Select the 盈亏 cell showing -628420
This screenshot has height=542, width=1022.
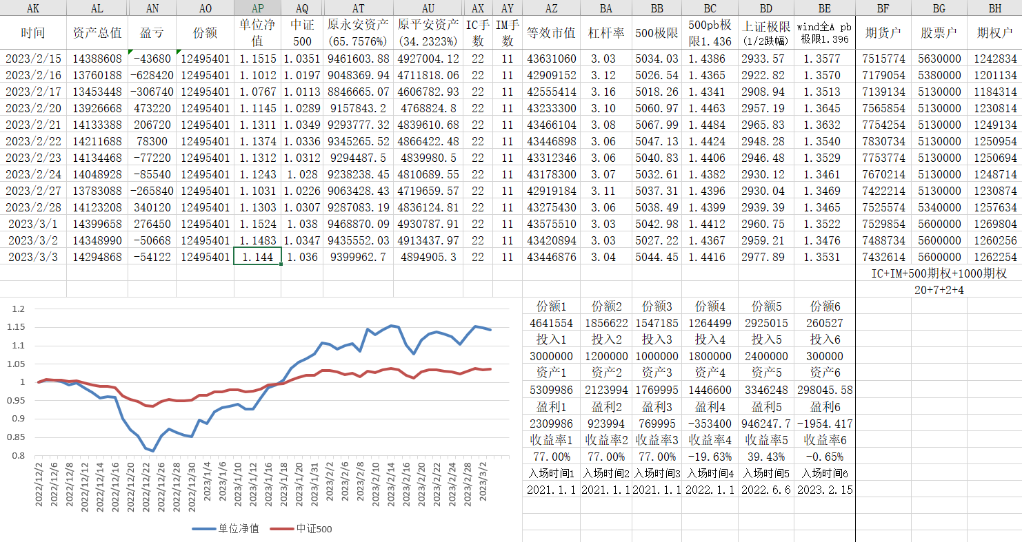(152, 75)
